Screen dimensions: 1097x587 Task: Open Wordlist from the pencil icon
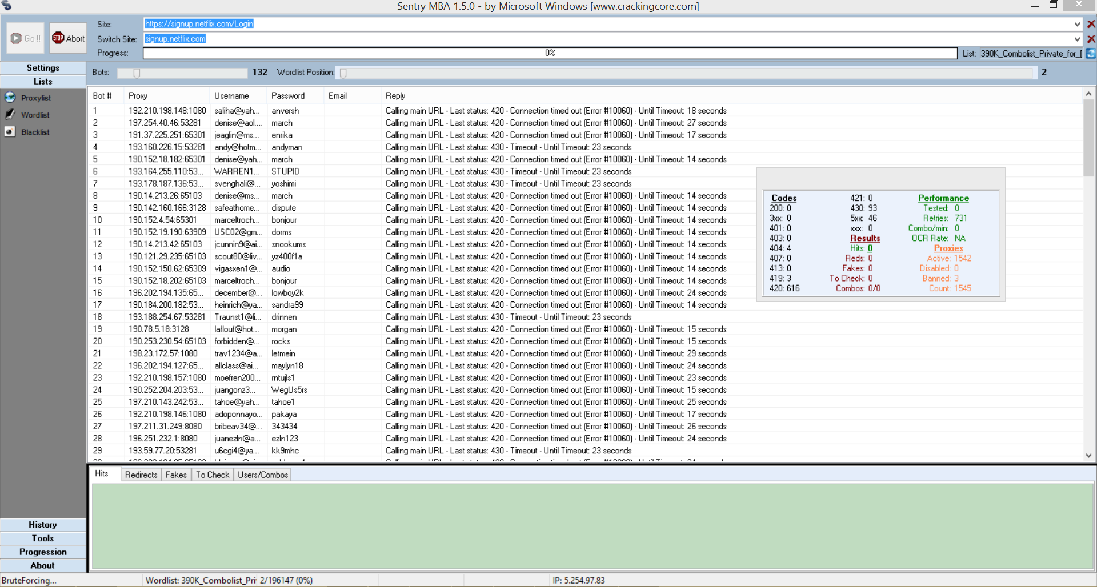pos(10,115)
